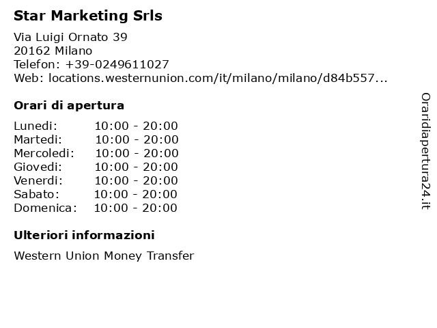Open the locations.westernunion.com web link

[218, 78]
